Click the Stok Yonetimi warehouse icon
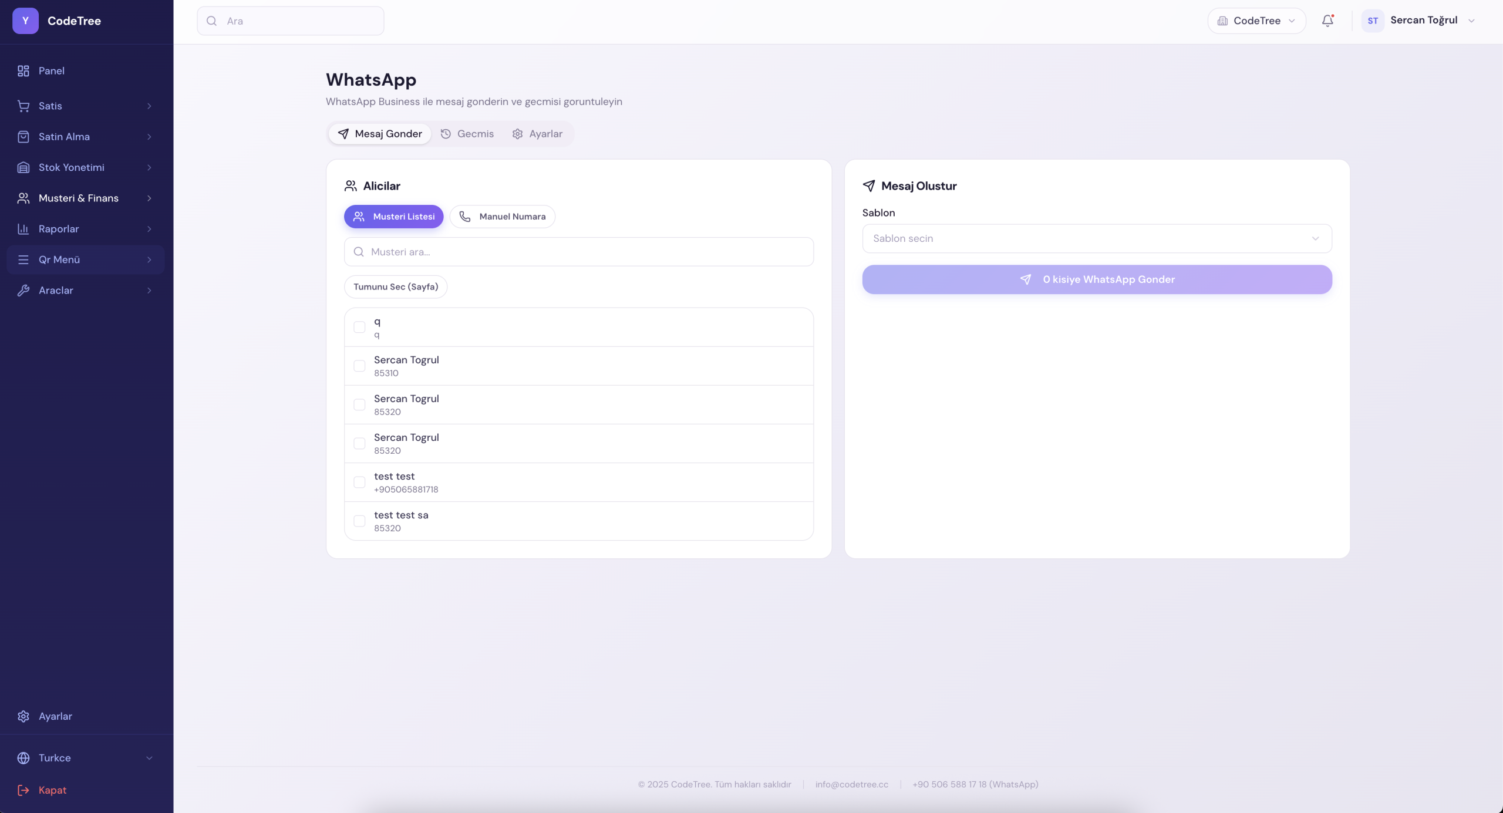The height and width of the screenshot is (813, 1503). (x=23, y=167)
